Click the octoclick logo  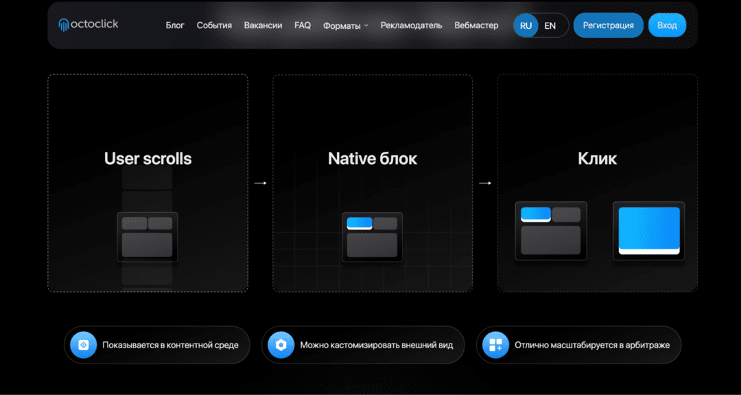89,25
